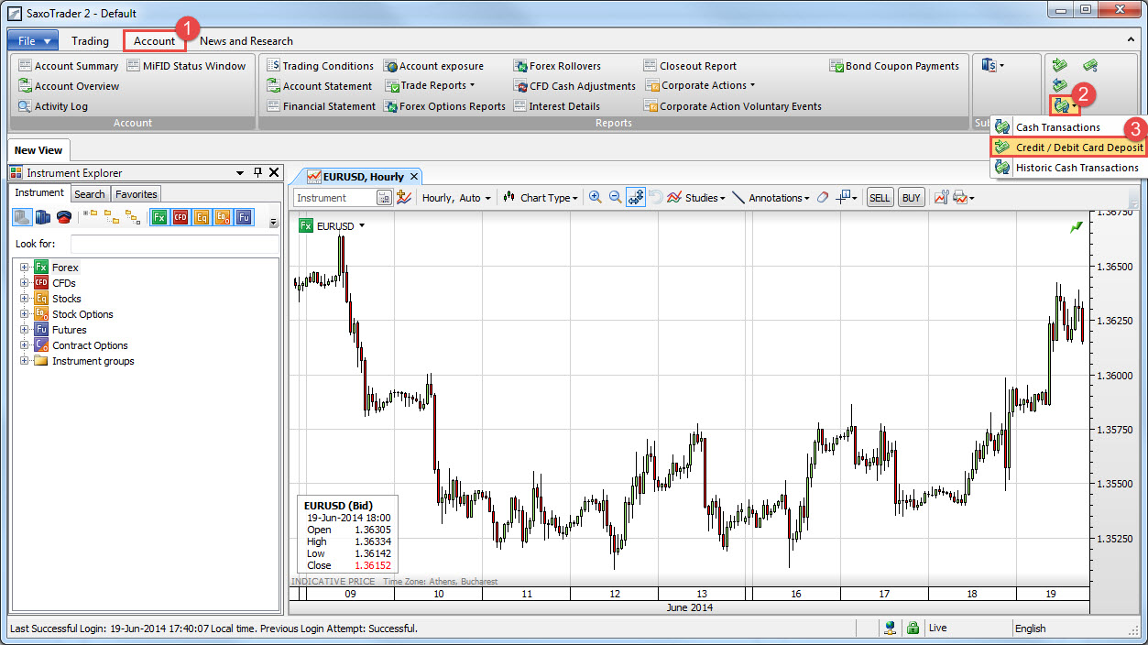Open Corporate Action Voluntary Events
This screenshot has height=645, width=1148.
click(733, 106)
